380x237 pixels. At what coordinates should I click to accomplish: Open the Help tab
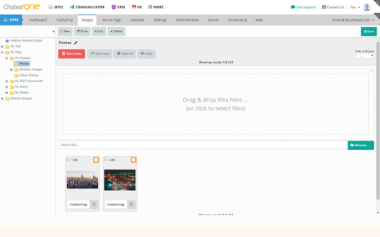pyautogui.click(x=259, y=20)
